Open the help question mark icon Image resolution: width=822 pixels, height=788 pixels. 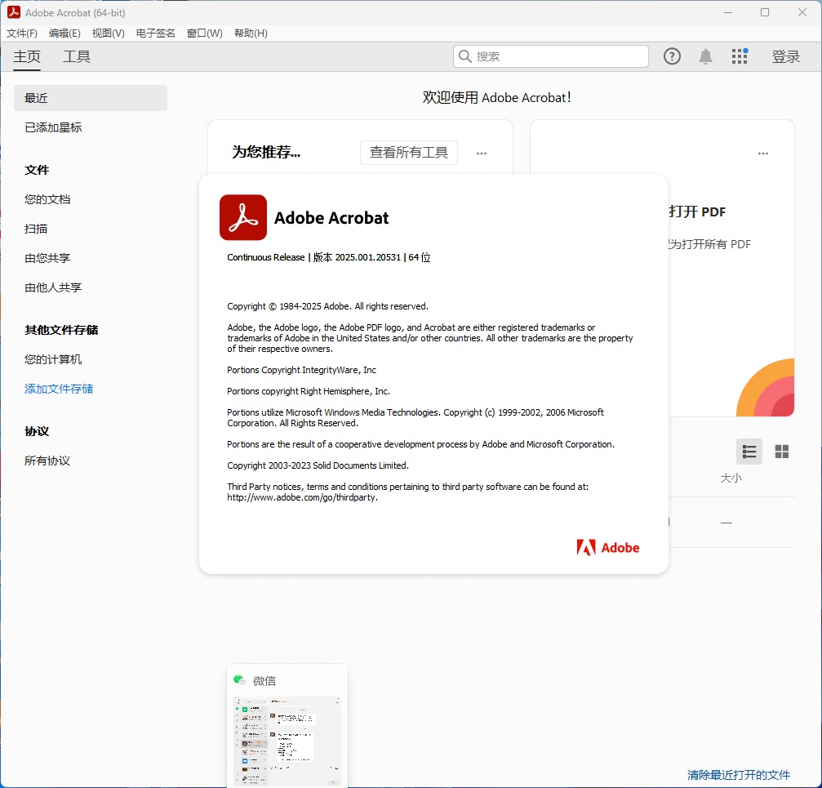pyautogui.click(x=672, y=56)
